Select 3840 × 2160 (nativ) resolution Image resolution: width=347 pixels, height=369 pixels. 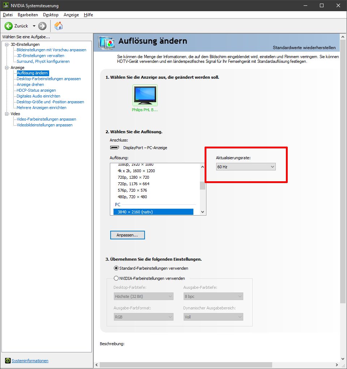click(x=153, y=212)
